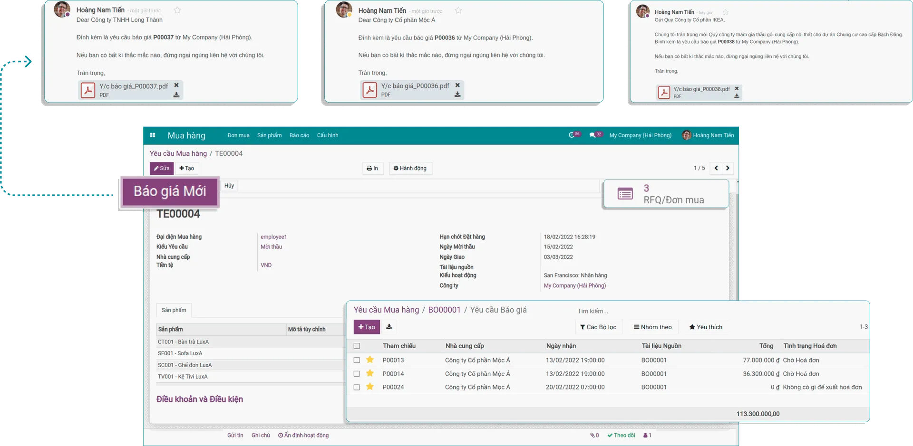Viewport: 913px width, 446px height.
Task: Open the apps grid menu icon
Action: tap(153, 135)
